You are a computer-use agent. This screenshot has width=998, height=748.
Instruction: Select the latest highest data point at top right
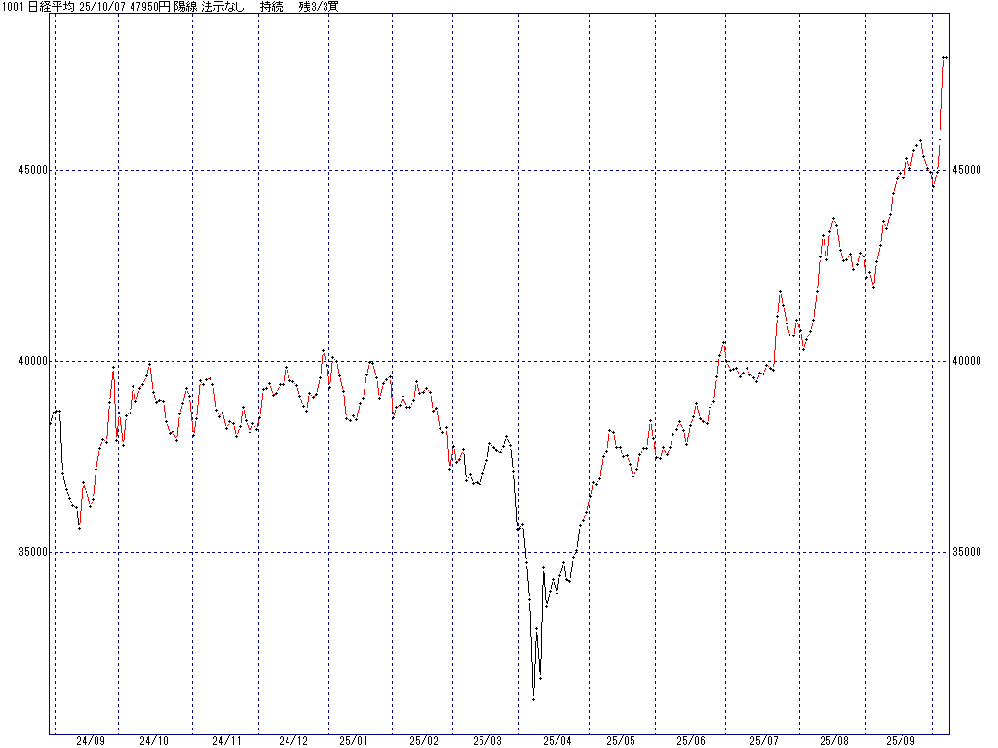946,58
